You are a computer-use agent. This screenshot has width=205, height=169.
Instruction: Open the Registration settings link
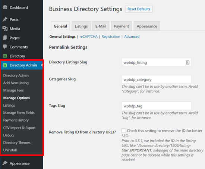111,37
